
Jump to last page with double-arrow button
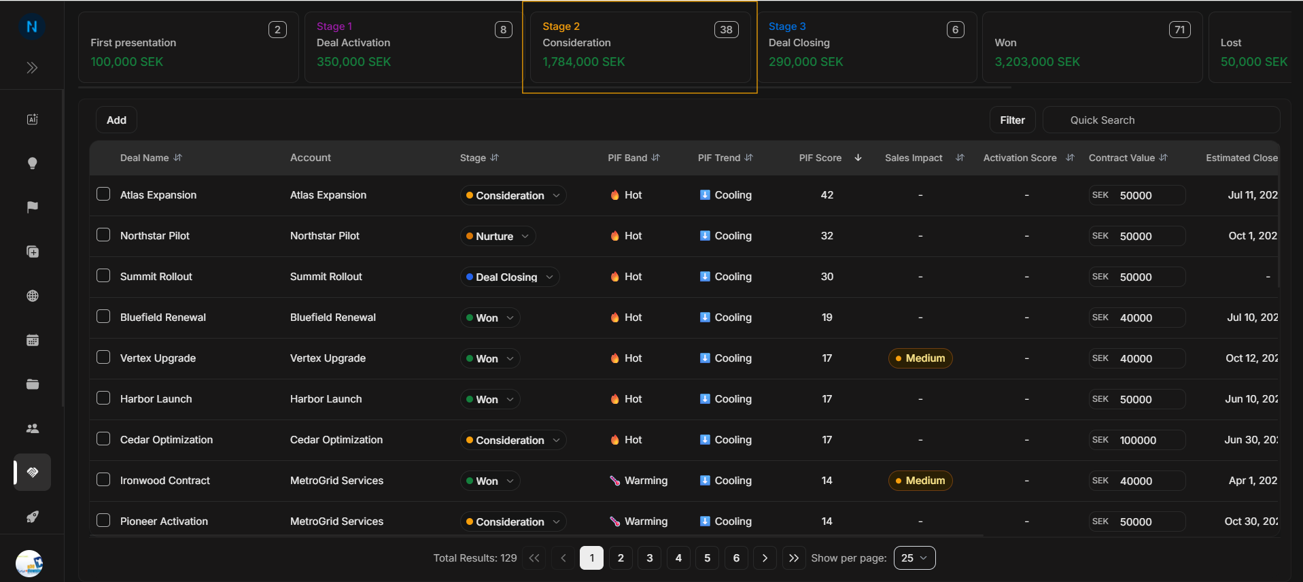(x=794, y=558)
